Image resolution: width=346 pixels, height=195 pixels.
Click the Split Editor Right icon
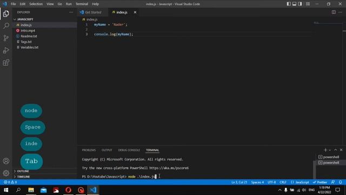click(x=334, y=12)
